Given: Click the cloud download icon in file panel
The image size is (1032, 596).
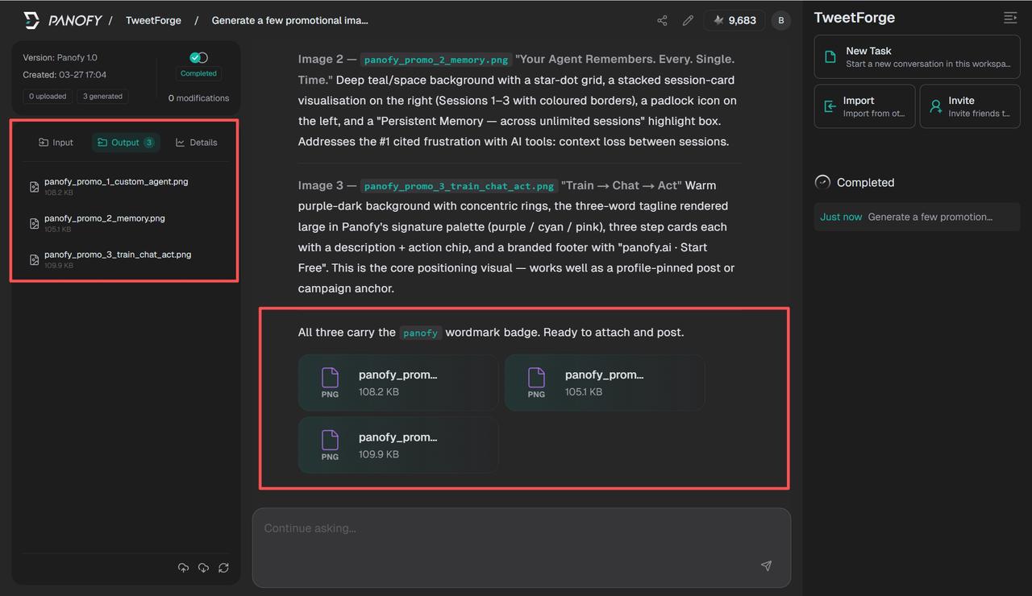Looking at the screenshot, I should 203,568.
